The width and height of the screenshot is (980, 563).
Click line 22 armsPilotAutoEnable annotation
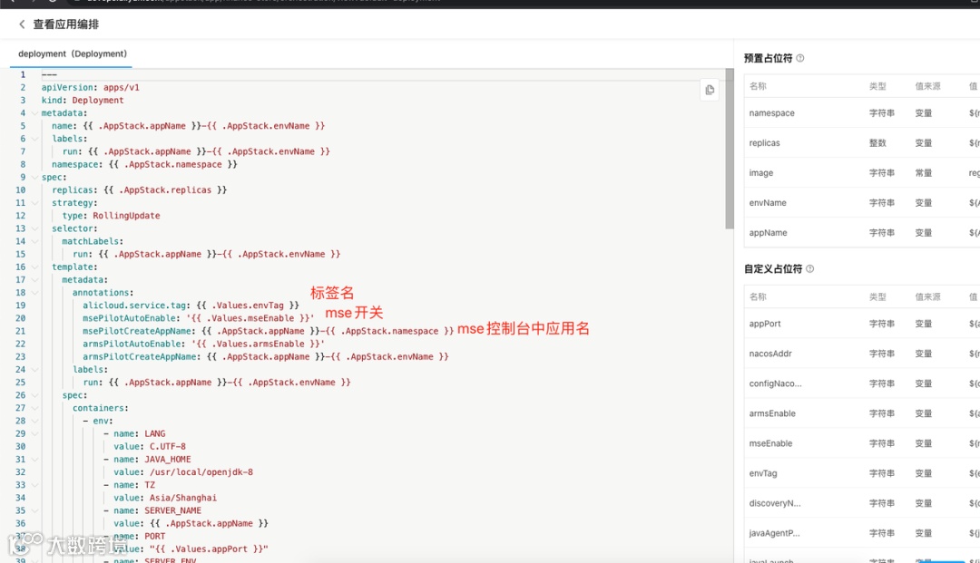[x=204, y=344]
